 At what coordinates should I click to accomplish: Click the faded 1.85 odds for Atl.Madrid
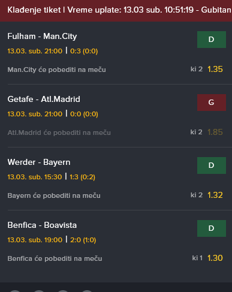click(215, 132)
